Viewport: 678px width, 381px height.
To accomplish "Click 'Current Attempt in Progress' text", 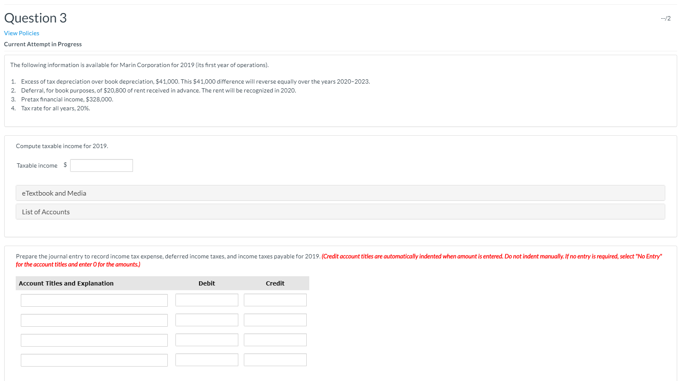I will [x=43, y=44].
